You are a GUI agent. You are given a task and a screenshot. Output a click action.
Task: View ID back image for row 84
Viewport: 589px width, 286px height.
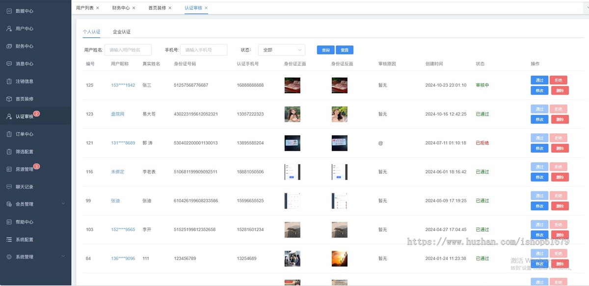(x=340, y=259)
